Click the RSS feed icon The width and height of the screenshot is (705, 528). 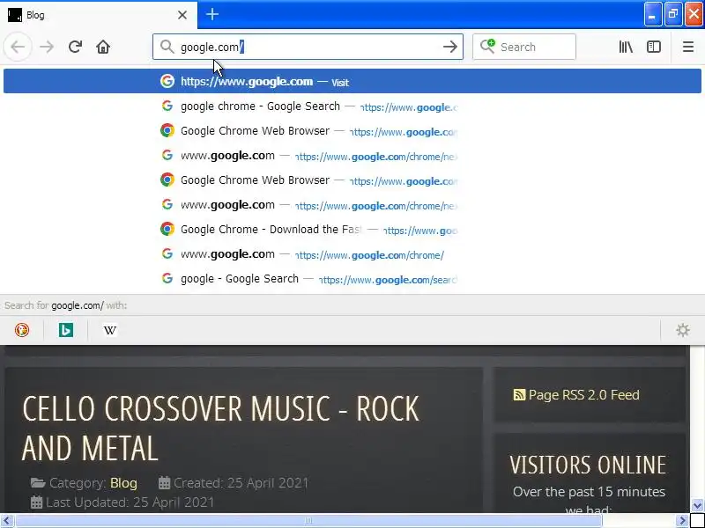[519, 394]
